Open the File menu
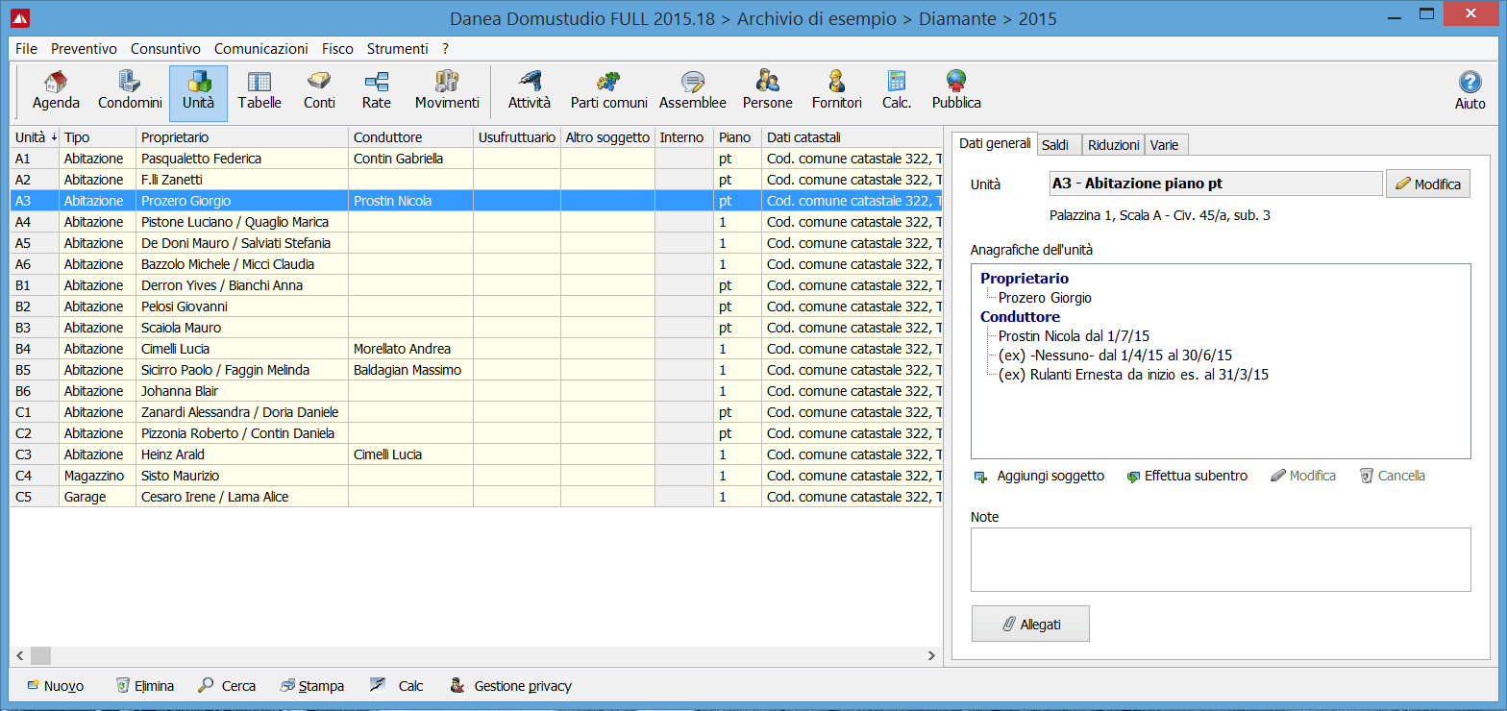Viewport: 1507px width, 711px height. point(26,48)
